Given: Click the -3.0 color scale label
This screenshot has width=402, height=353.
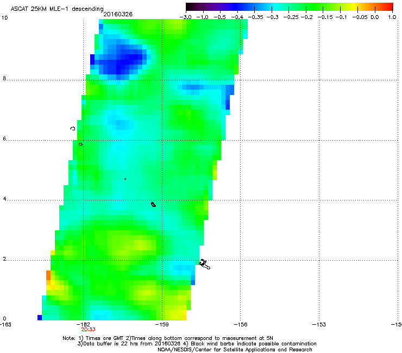Looking at the screenshot, I should 185,17.
